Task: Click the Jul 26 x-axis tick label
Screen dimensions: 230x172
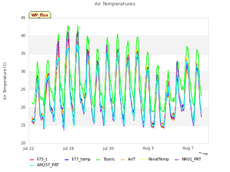Action: coord(69,148)
